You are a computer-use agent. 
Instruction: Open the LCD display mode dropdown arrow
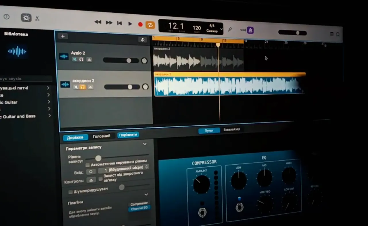[221, 29]
